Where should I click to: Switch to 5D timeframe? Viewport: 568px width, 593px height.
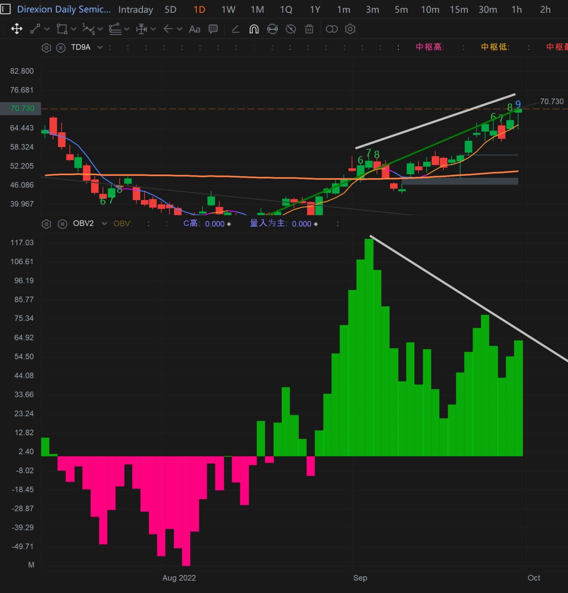coord(170,10)
